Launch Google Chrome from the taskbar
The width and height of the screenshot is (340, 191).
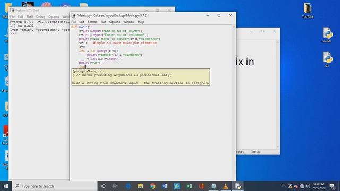coord(152,186)
